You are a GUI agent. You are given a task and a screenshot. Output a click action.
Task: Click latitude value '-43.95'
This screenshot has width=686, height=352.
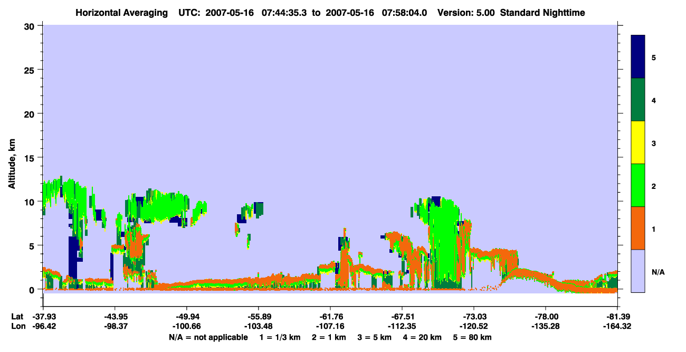pyautogui.click(x=115, y=317)
